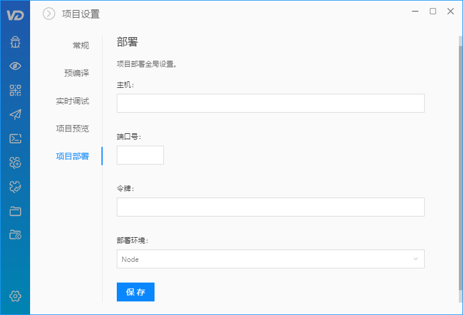Click the puzzle piece with plus icon
This screenshot has width=463, height=315.
pos(15,163)
